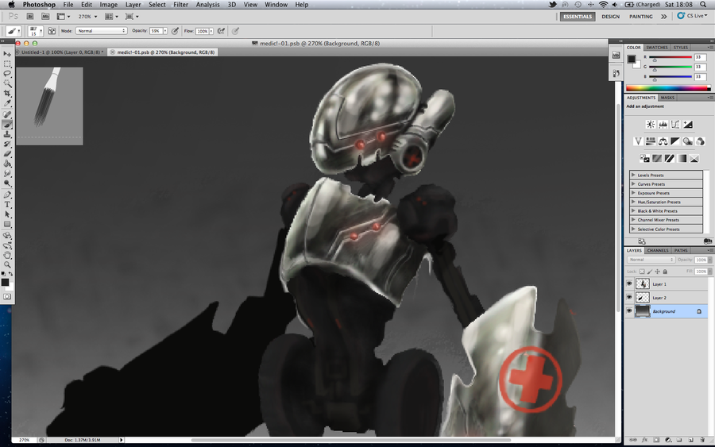715x447 pixels.
Task: Open the Opacity slider dropdown arrow
Action: (165, 31)
